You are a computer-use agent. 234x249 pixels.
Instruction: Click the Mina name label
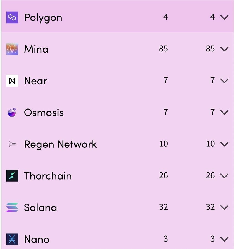[36, 49]
